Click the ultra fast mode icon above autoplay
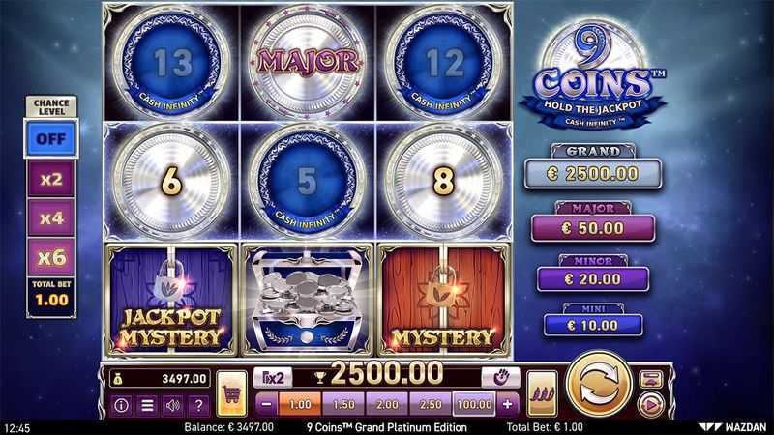The width and height of the screenshot is (774, 435). click(x=650, y=379)
